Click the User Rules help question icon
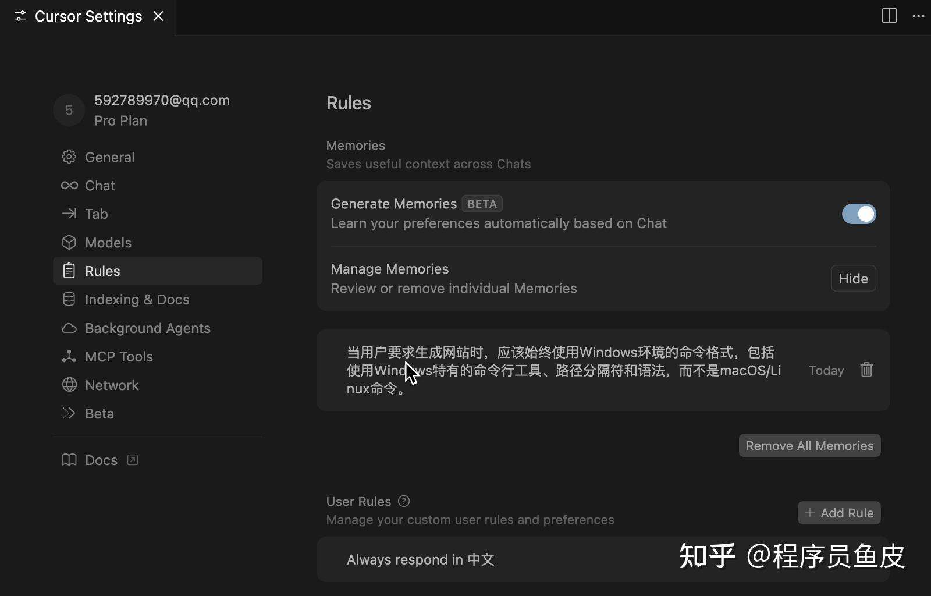The height and width of the screenshot is (596, 931). (404, 501)
